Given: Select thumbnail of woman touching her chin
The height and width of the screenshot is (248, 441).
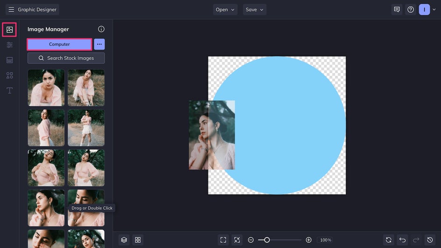Looking at the screenshot, I should click(x=46, y=208).
